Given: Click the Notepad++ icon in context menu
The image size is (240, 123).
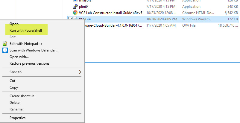Looking at the screenshot, I should (5, 43).
